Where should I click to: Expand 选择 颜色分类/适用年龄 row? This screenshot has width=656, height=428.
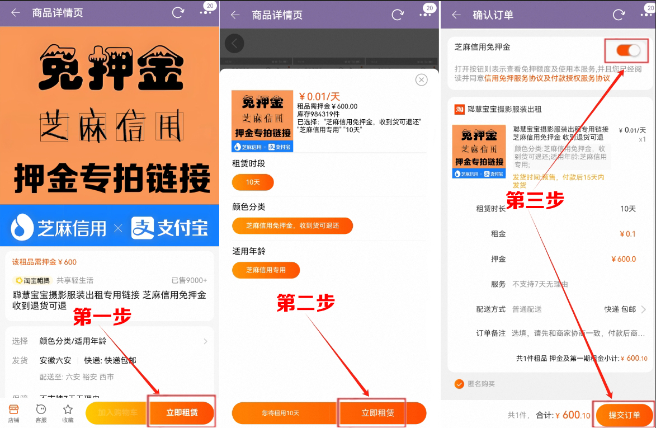[110, 341]
